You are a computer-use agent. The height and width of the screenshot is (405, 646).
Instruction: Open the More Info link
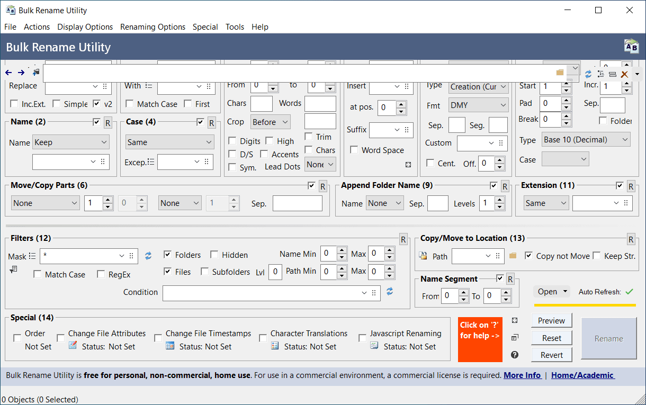pyautogui.click(x=523, y=375)
